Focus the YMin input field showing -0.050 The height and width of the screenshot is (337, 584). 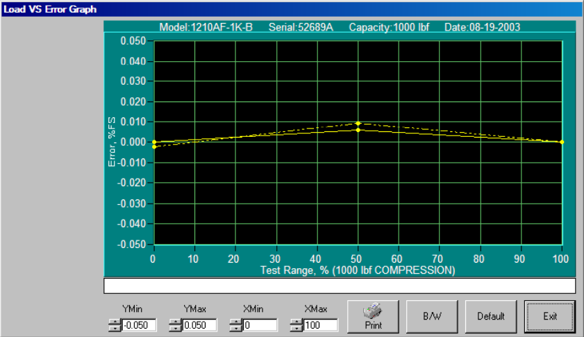[138, 325]
